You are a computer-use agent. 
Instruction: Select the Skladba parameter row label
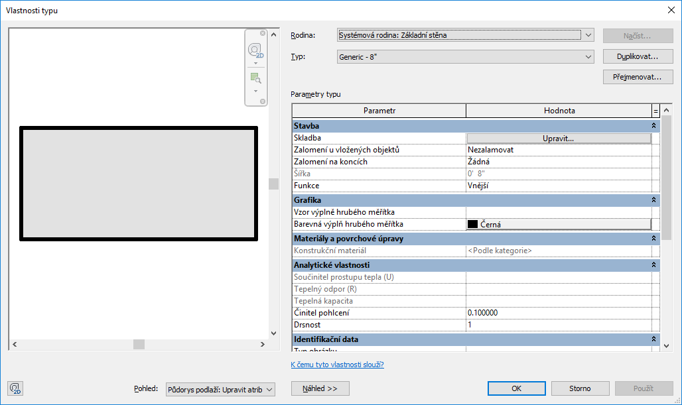[x=307, y=138]
